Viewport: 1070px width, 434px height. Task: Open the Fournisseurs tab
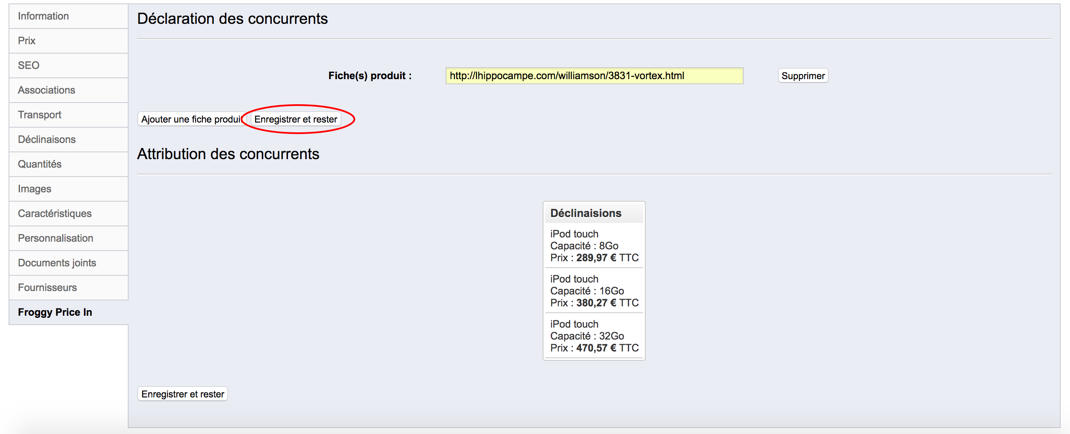69,288
